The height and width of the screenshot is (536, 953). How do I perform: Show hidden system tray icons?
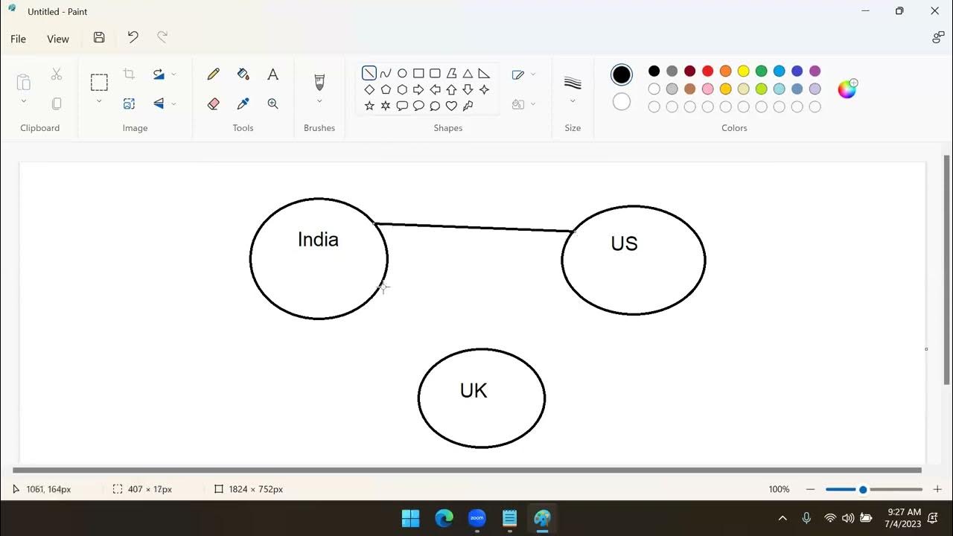(783, 518)
